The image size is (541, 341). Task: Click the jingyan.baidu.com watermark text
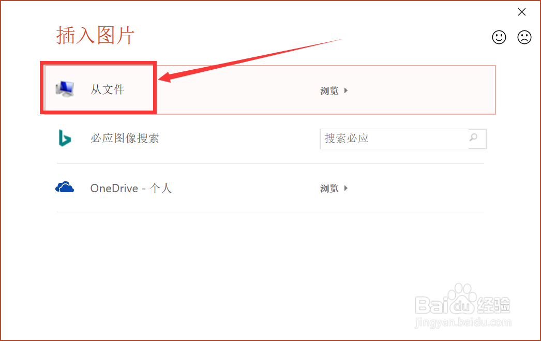(463, 322)
